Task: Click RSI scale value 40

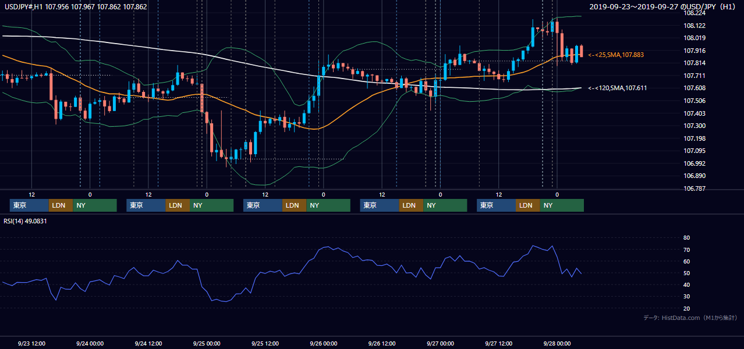Action: pyautogui.click(x=686, y=284)
